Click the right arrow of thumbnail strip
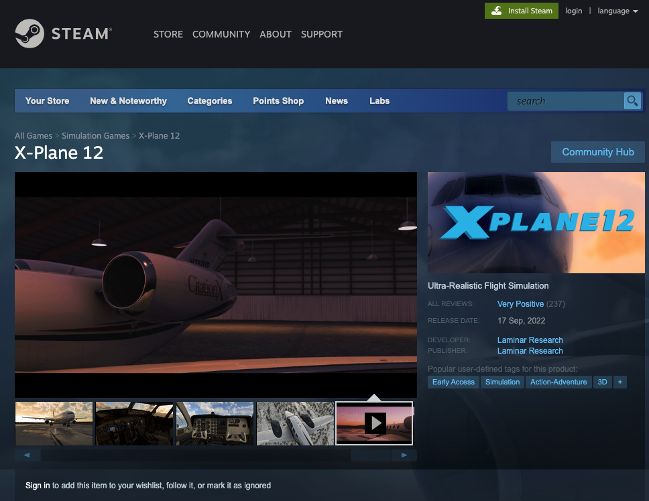Image resolution: width=649 pixels, height=501 pixels. point(404,455)
